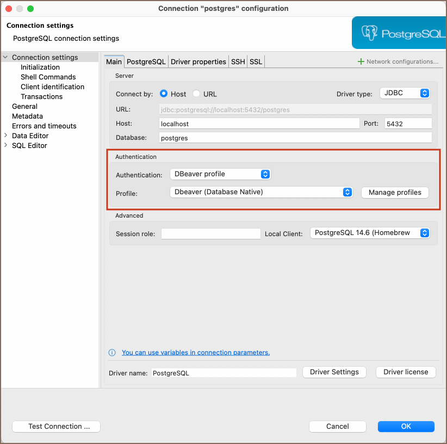The image size is (447, 444).
Task: Open the SSL tab
Action: [x=256, y=61]
